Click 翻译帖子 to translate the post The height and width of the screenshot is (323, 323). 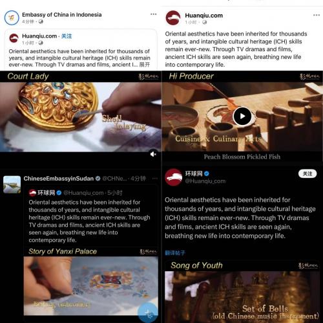(175, 252)
